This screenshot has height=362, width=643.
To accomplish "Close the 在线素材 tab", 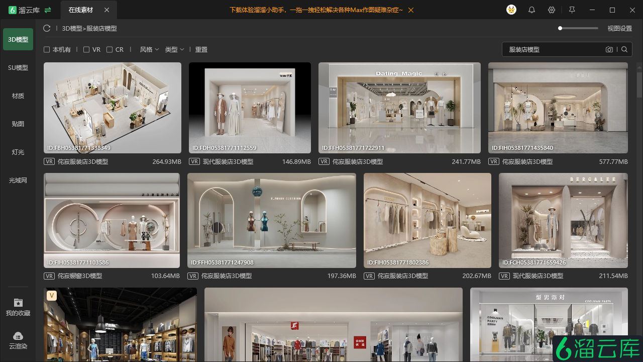I will [x=106, y=10].
